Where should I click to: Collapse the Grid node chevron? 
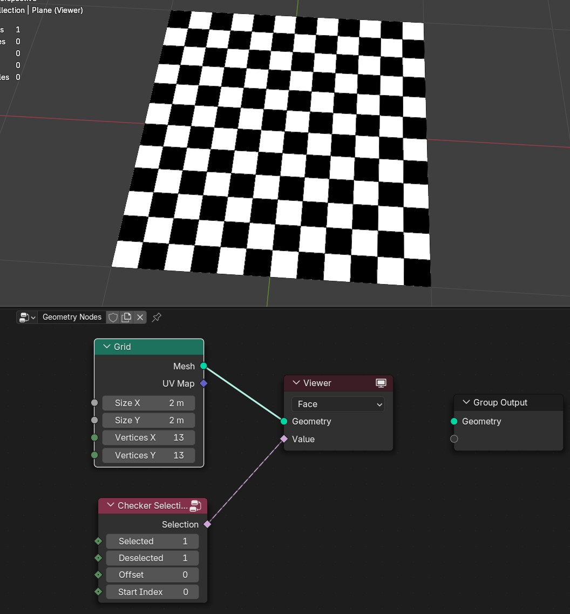pos(106,347)
